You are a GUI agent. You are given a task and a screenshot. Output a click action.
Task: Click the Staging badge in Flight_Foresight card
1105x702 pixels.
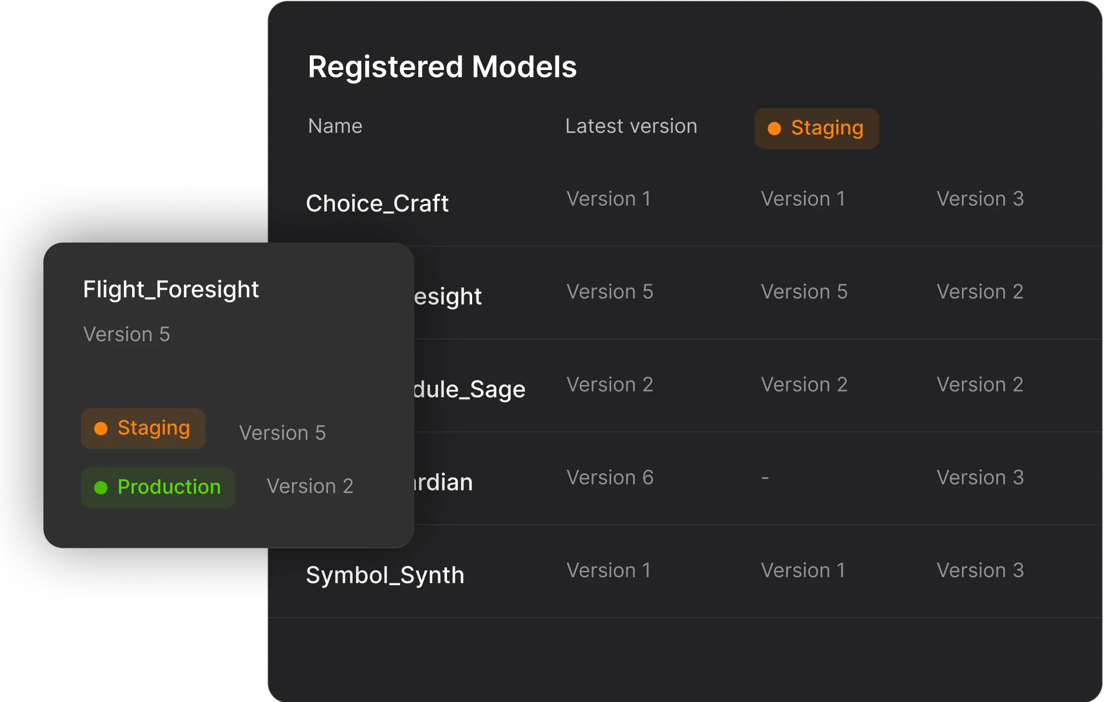pos(143,428)
